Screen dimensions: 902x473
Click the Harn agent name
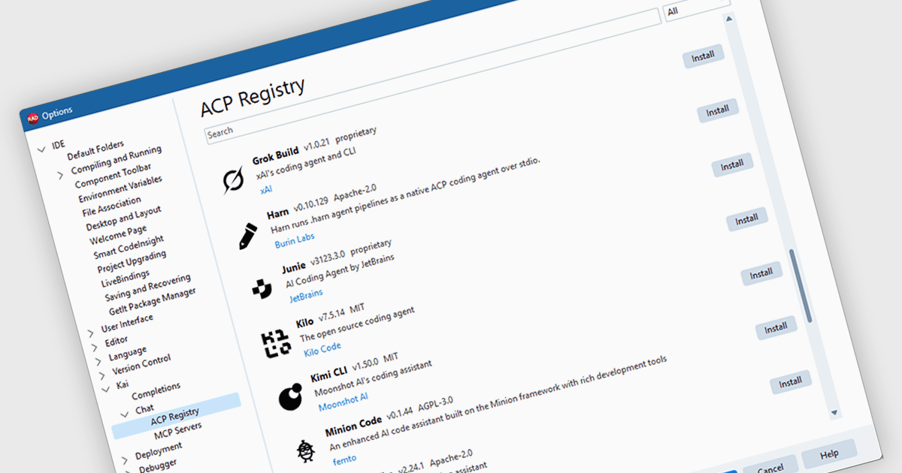pyautogui.click(x=277, y=214)
